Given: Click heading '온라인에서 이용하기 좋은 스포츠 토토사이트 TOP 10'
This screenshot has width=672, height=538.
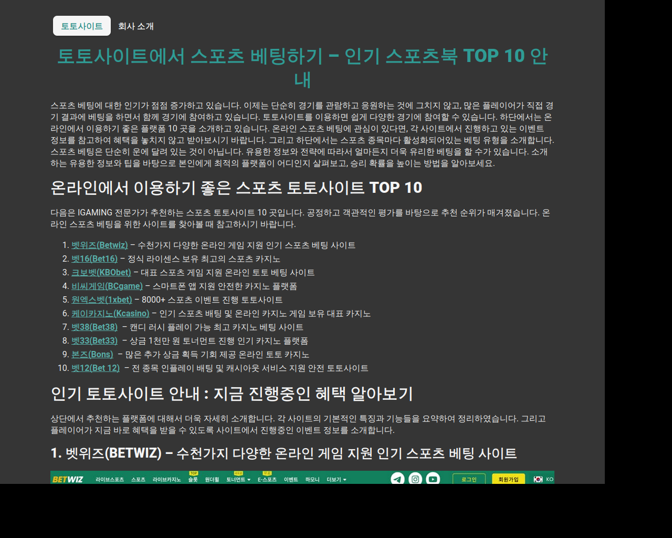Looking at the screenshot, I should click(236, 188).
